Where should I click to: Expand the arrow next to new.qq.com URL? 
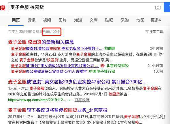pos(69,100)
